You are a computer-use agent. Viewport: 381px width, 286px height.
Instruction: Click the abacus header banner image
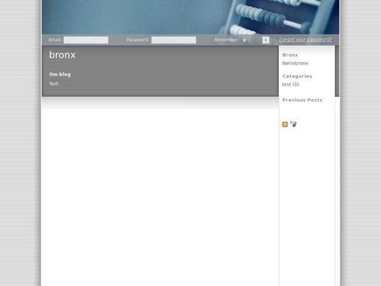(190, 17)
